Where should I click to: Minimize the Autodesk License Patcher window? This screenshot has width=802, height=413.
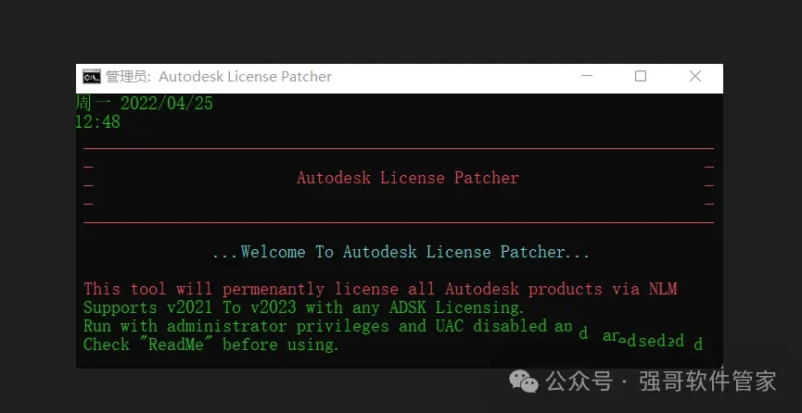point(587,76)
